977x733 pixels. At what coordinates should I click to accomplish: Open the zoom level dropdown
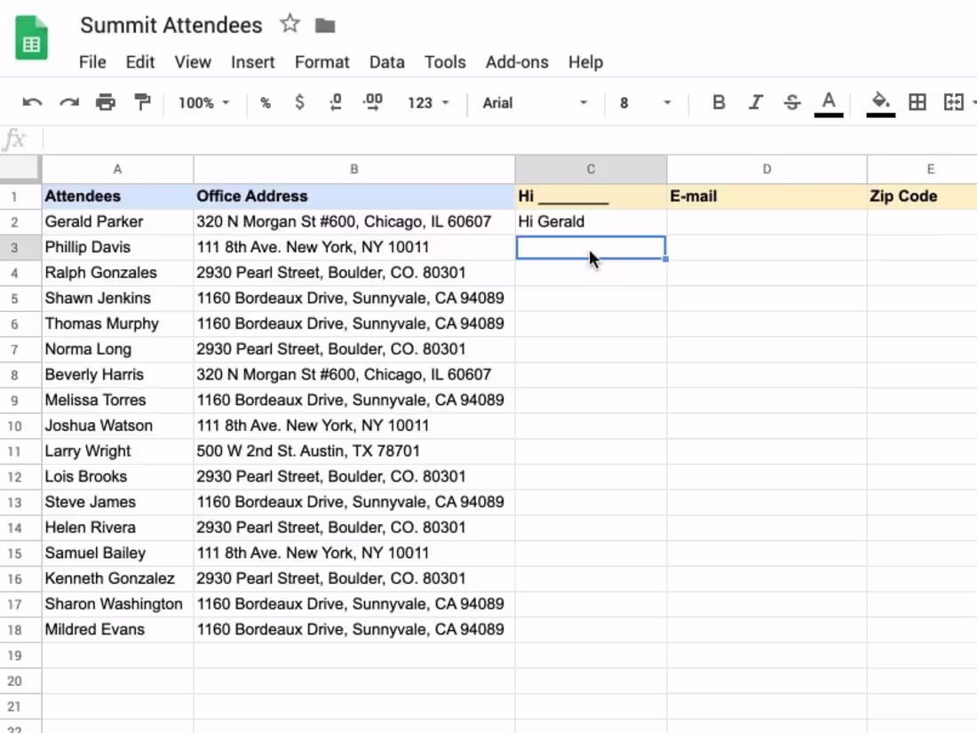pyautogui.click(x=203, y=102)
